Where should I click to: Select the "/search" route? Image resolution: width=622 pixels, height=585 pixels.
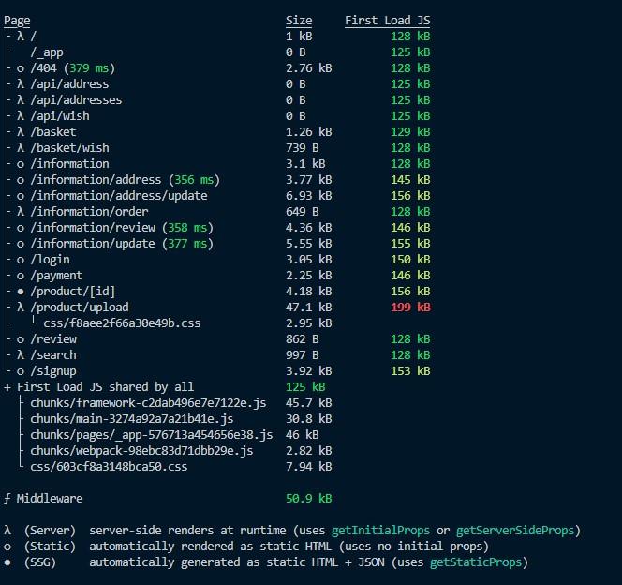point(53,354)
